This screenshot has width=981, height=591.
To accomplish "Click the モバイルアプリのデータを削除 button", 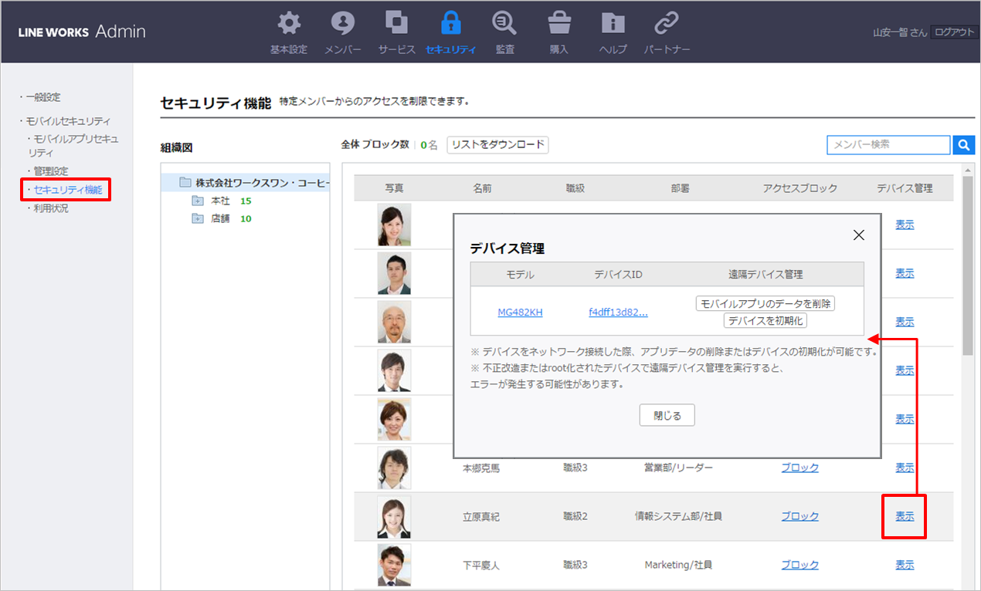I will click(765, 303).
